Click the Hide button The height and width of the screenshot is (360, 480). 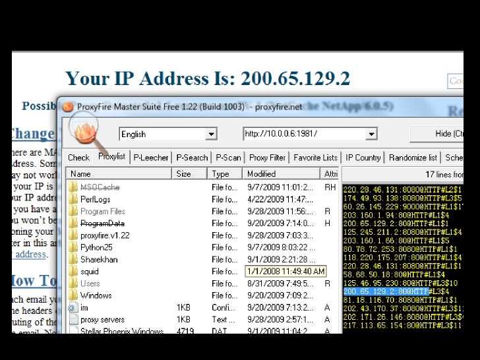pos(436,134)
